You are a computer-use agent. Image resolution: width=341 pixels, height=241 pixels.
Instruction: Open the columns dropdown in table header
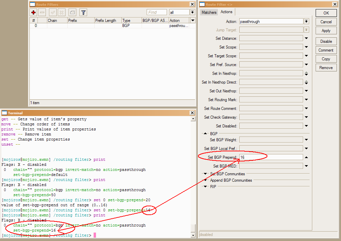click(x=193, y=21)
